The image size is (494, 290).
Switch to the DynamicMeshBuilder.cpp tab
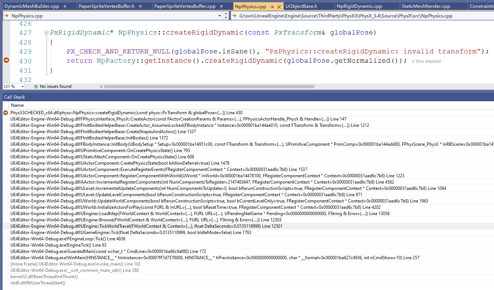click(x=32, y=6)
